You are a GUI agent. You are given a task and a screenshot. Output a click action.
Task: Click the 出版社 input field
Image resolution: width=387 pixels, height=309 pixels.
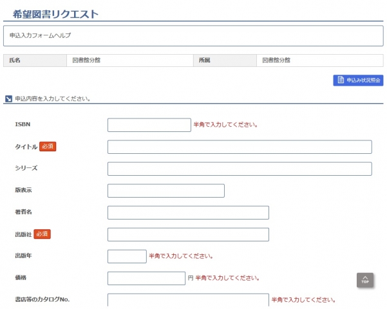tap(187, 234)
